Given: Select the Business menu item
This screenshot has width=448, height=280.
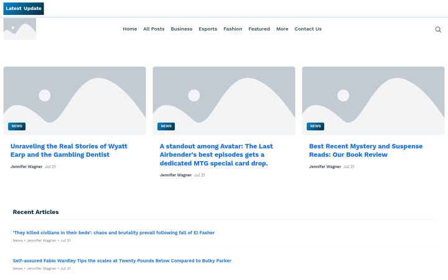Looking at the screenshot, I should pyautogui.click(x=182, y=29).
